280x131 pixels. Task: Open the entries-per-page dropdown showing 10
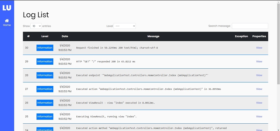[36, 26]
